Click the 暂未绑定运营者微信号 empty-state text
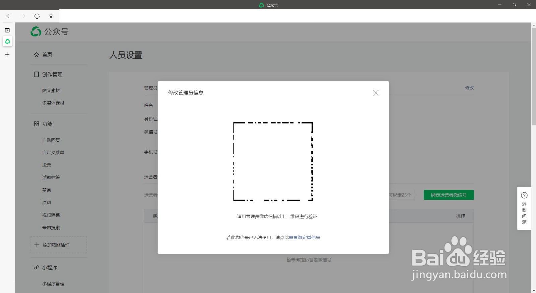The height and width of the screenshot is (293, 536). click(309, 260)
